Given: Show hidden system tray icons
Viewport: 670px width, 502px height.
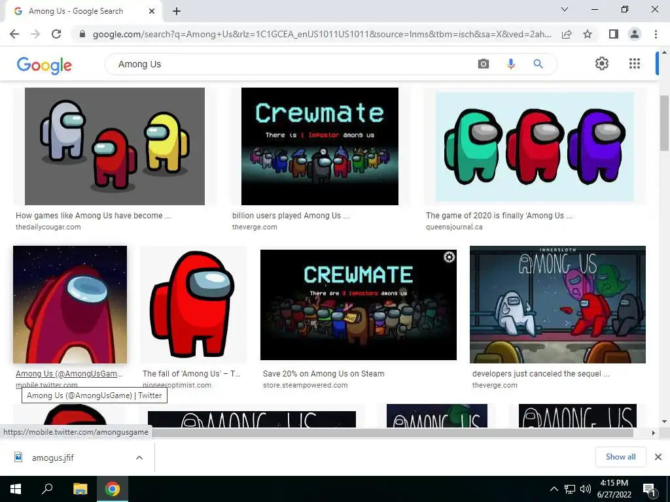Looking at the screenshot, I should click(x=554, y=489).
